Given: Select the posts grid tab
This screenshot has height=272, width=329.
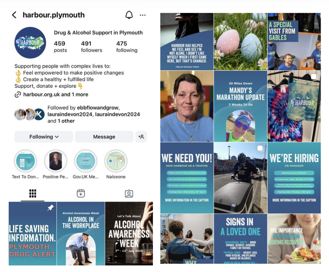Looking at the screenshot, I should tap(32, 193).
